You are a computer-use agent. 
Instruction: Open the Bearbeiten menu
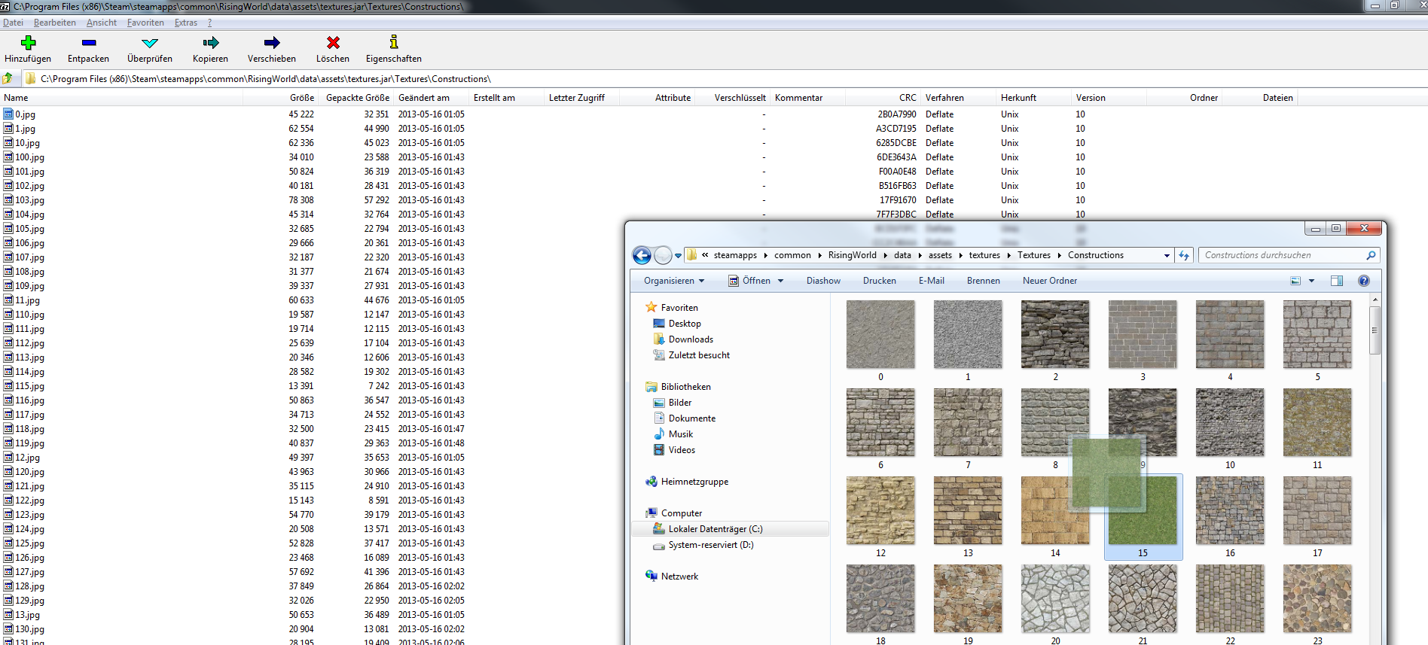(x=54, y=23)
